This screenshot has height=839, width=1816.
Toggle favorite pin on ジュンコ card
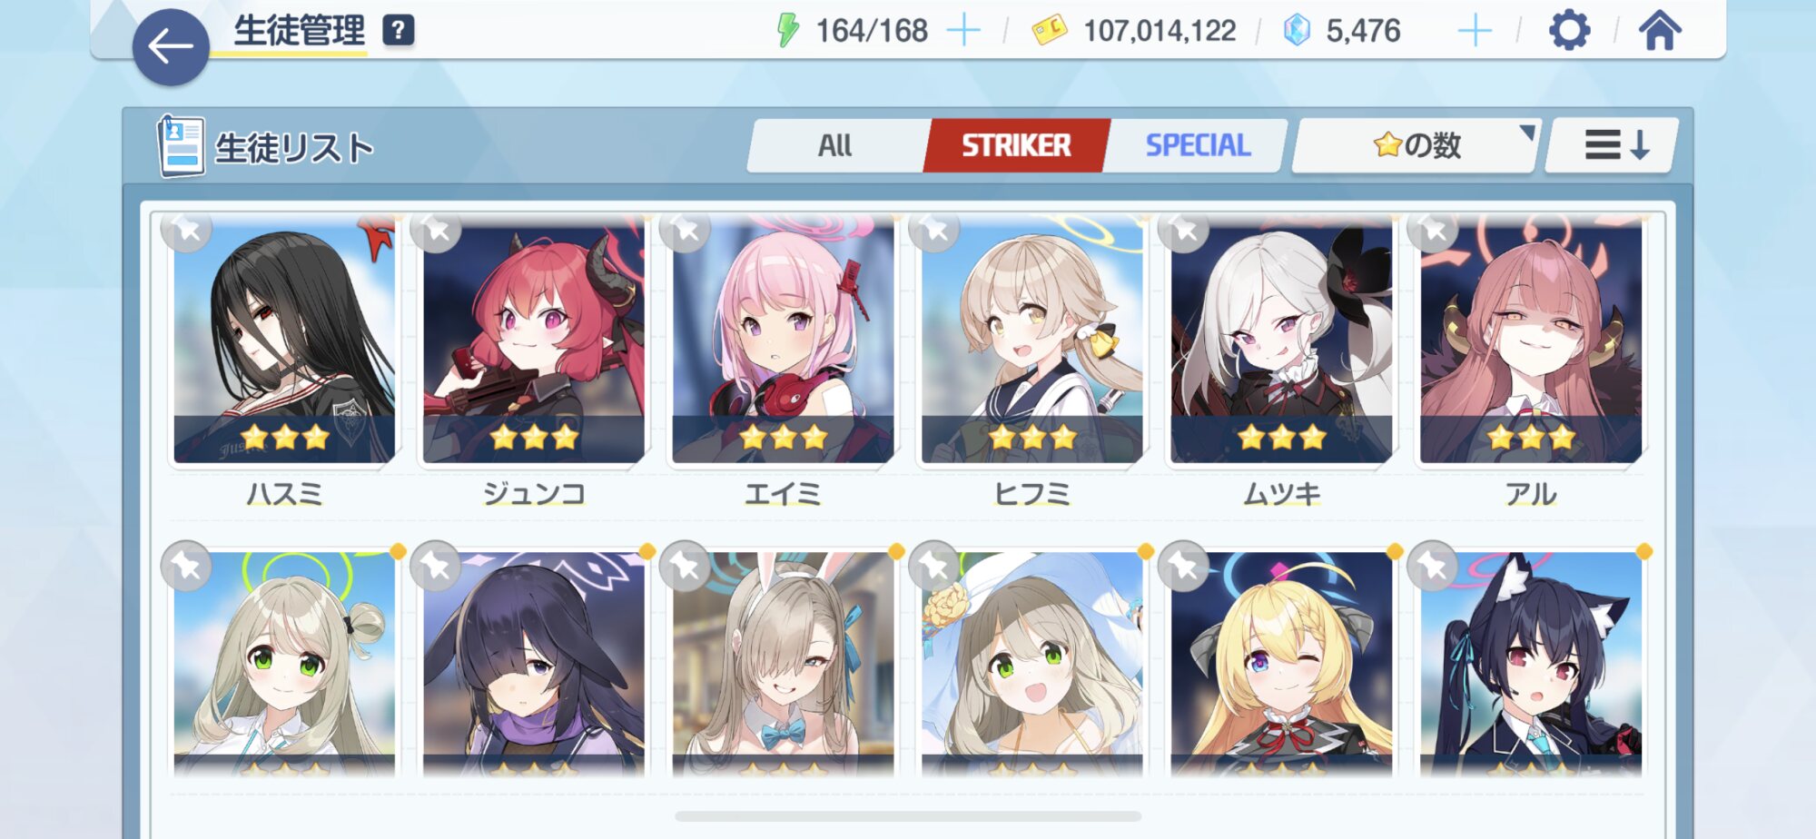tap(436, 231)
